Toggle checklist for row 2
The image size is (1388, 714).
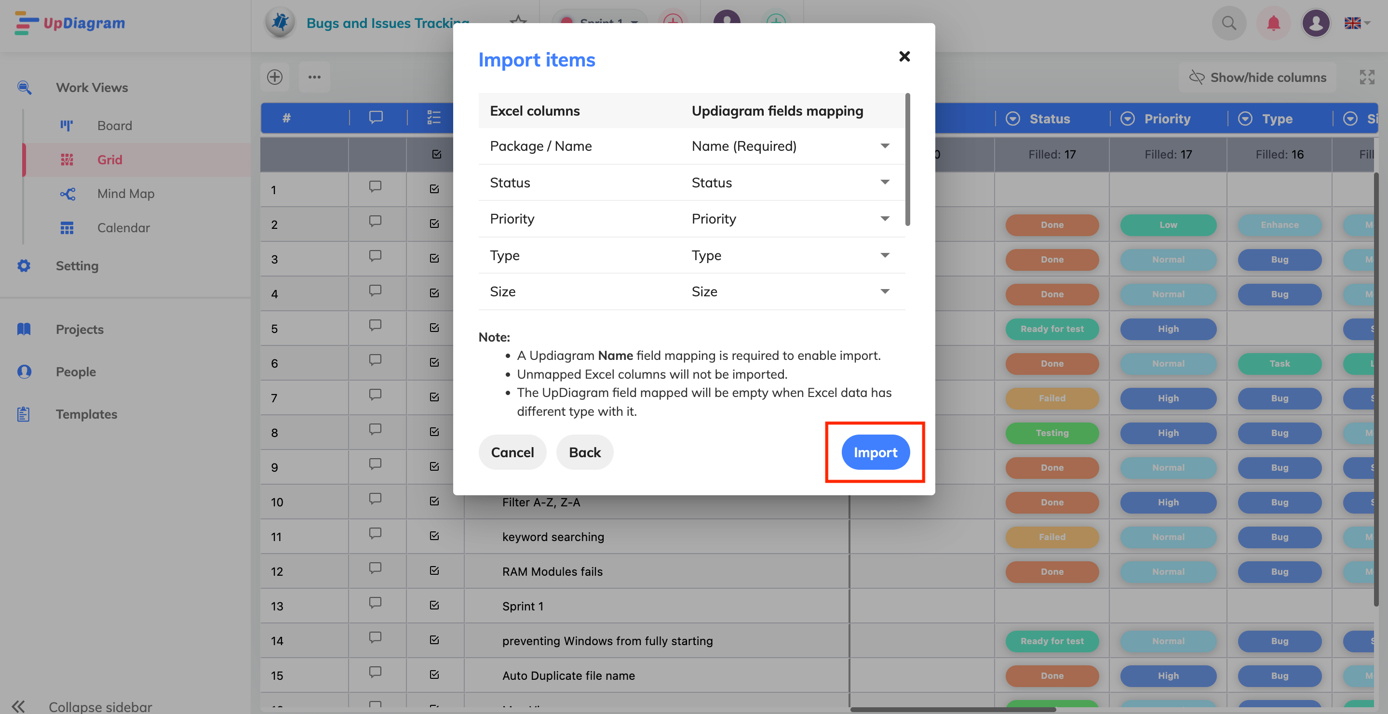pyautogui.click(x=434, y=224)
